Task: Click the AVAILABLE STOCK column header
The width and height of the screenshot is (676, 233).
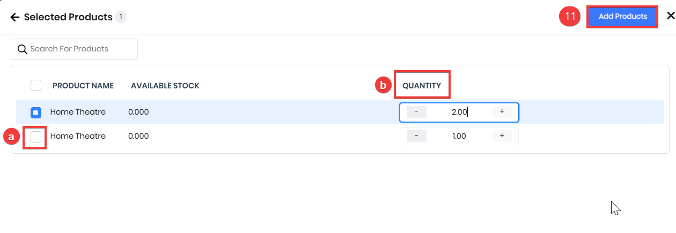Action: (165, 86)
